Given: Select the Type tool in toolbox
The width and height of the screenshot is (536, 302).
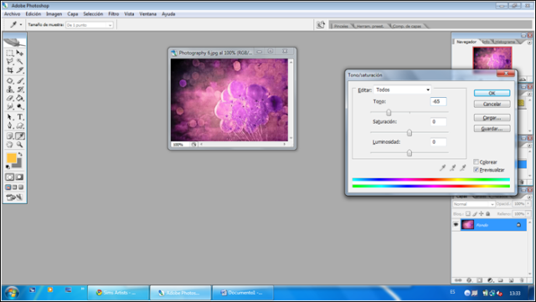Looking at the screenshot, I should click(20, 117).
